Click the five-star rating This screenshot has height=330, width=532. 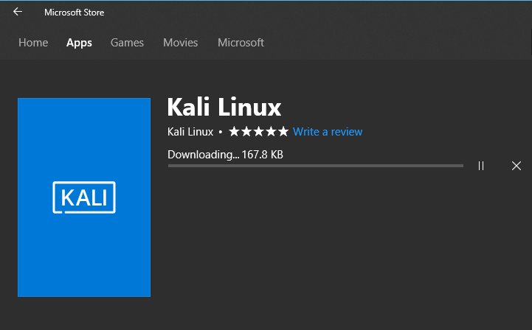(x=258, y=131)
